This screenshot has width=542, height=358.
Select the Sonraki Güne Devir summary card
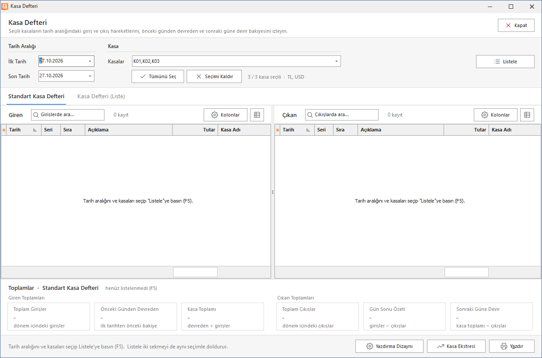point(492,317)
